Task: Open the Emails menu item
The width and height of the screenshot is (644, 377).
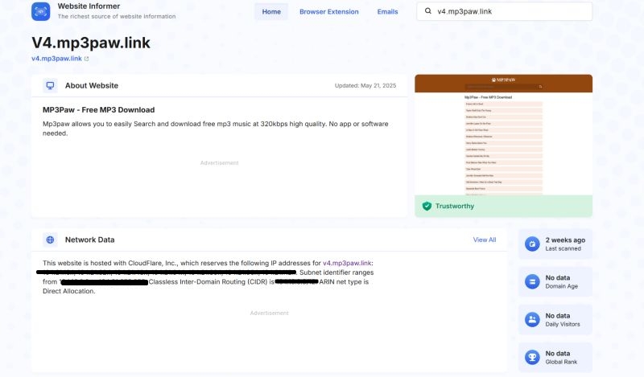Action: pos(387,11)
